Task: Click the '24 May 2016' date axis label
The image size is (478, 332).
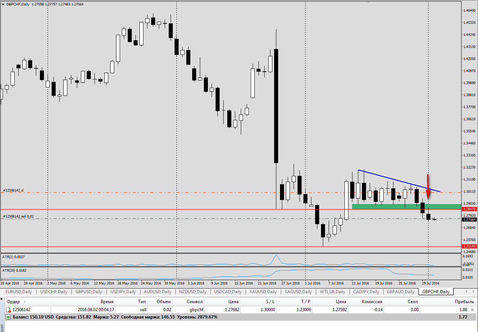Action: [x=151, y=283]
